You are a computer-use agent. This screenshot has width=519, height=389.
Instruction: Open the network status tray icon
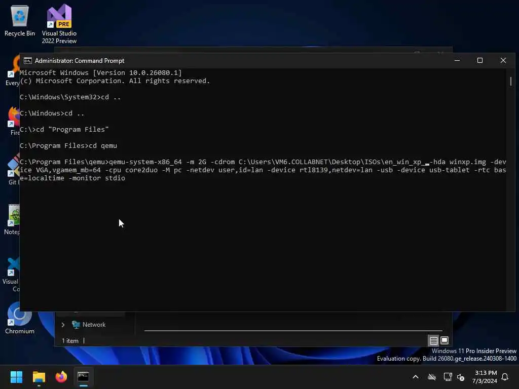448,377
